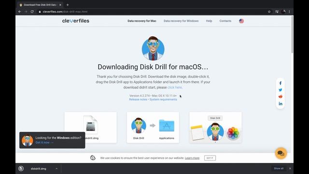The image size is (309, 174).
Task: Click 'Get it now' for Windows edition
Action: tap(44, 143)
